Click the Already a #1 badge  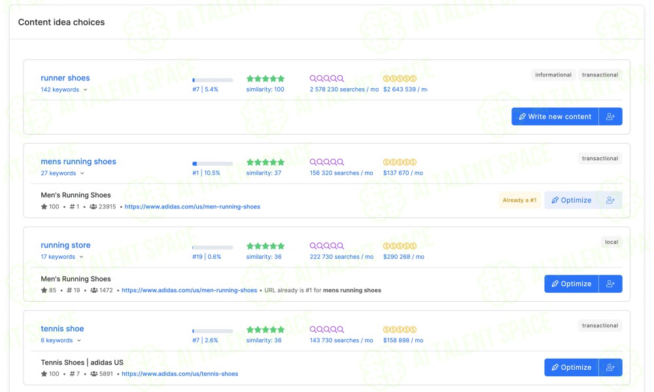pyautogui.click(x=519, y=201)
